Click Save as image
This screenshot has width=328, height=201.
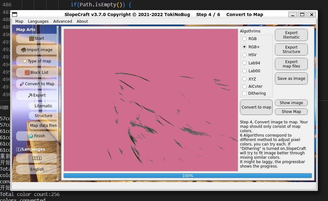pyautogui.click(x=291, y=78)
